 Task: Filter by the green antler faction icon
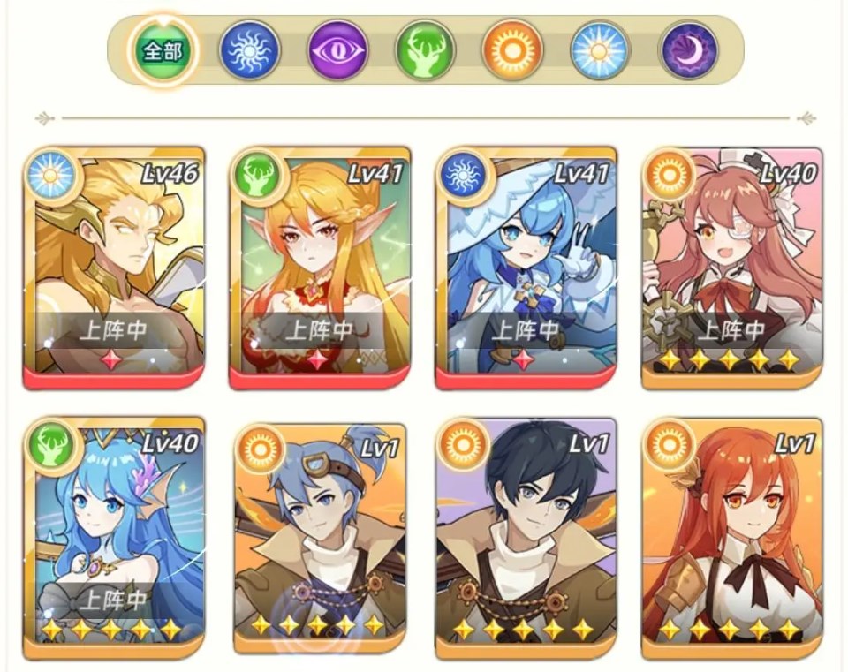pyautogui.click(x=425, y=50)
